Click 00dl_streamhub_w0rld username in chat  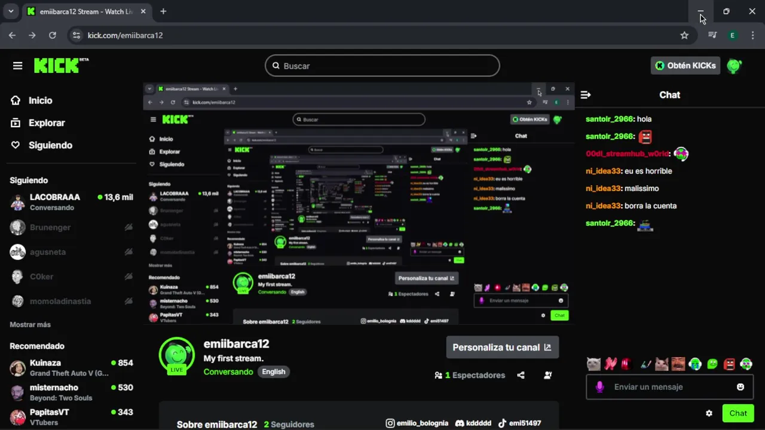[x=628, y=153]
